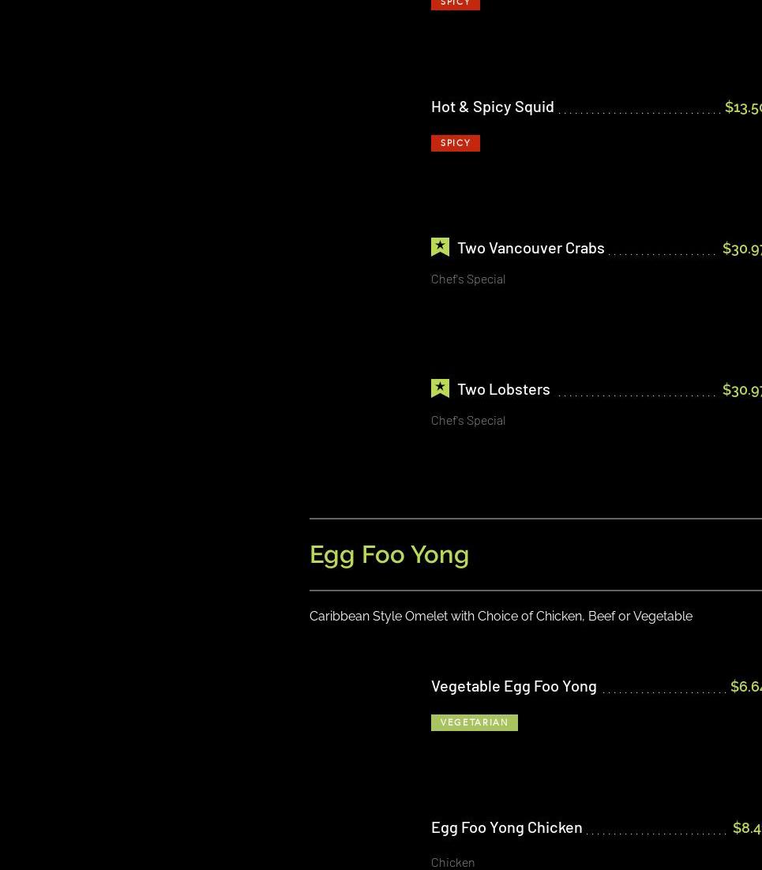Click the SPICY badge under Hot & Spicy Squid
This screenshot has height=870, width=762.
tap(455, 143)
